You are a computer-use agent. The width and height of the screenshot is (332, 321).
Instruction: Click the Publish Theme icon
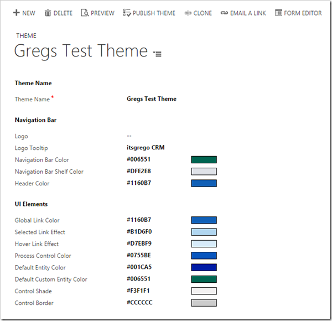tap(127, 13)
